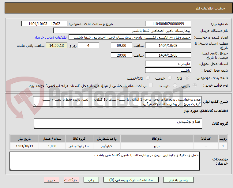
Task: Select the خدمت radio button
Action: (x=170, y=78)
